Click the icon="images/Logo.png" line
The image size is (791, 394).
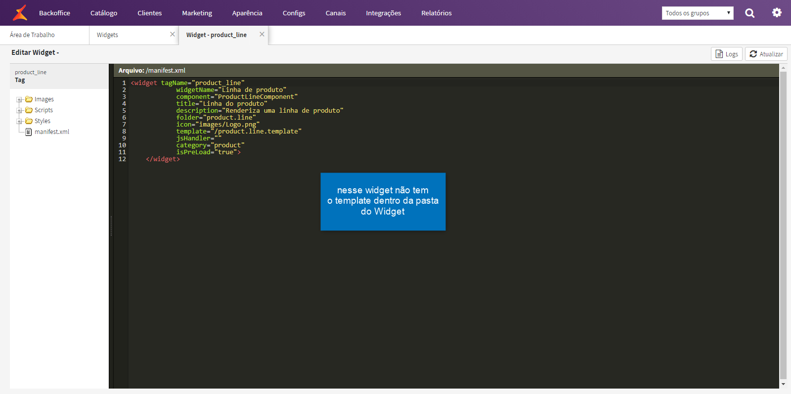[x=218, y=125]
